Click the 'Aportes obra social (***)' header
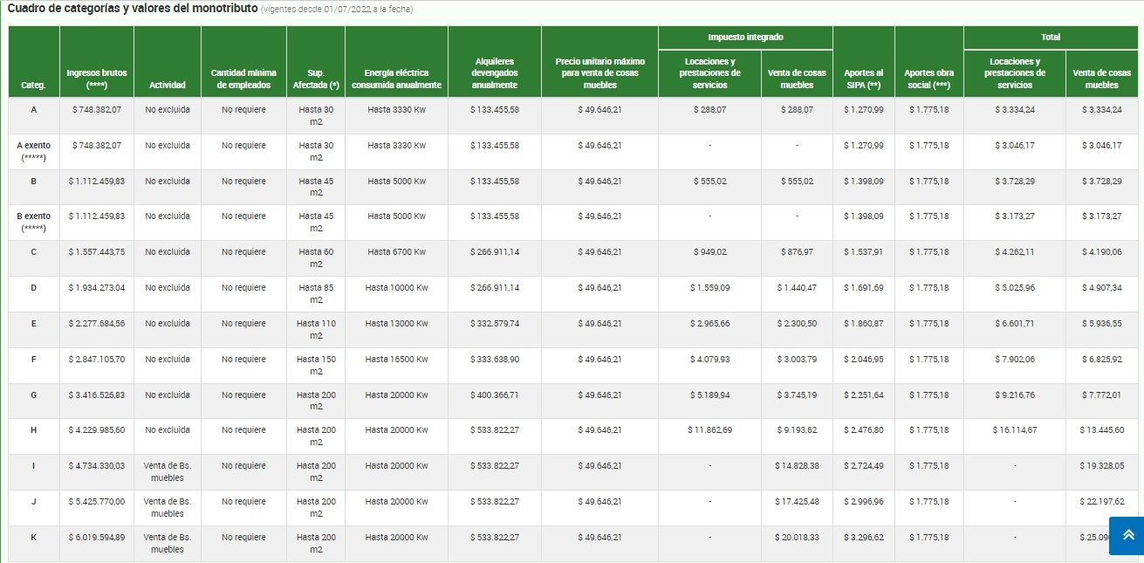The image size is (1144, 563). tap(928, 79)
